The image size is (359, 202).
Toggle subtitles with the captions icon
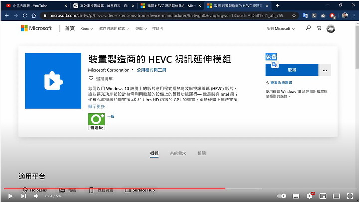296,196
